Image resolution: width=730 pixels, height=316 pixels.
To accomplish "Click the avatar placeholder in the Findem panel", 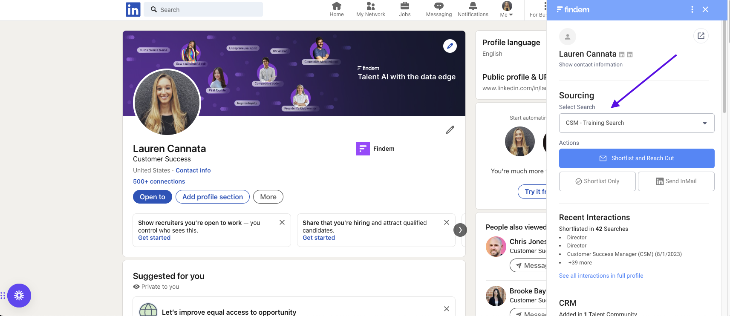I will pos(568,37).
